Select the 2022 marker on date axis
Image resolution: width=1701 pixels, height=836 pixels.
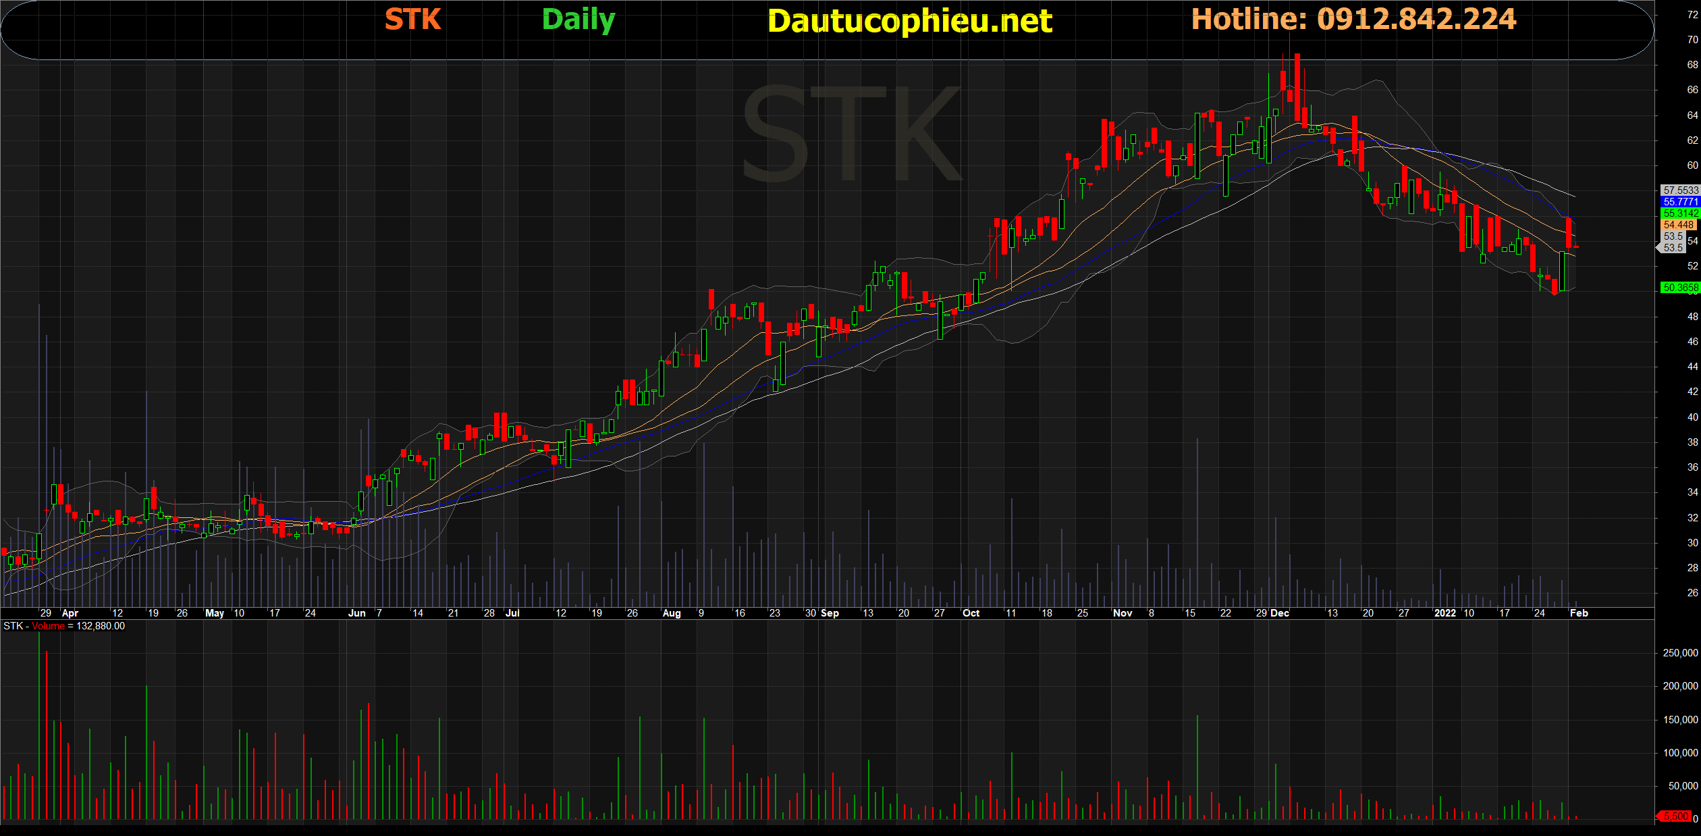[x=1444, y=613]
